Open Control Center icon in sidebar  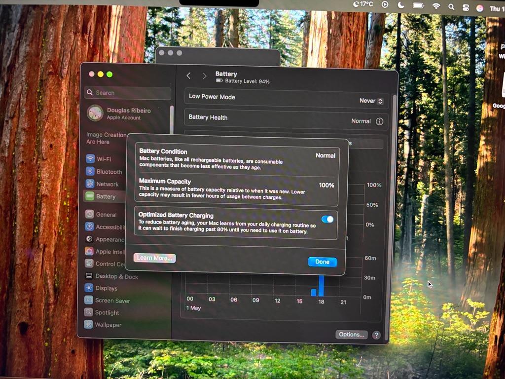89,264
